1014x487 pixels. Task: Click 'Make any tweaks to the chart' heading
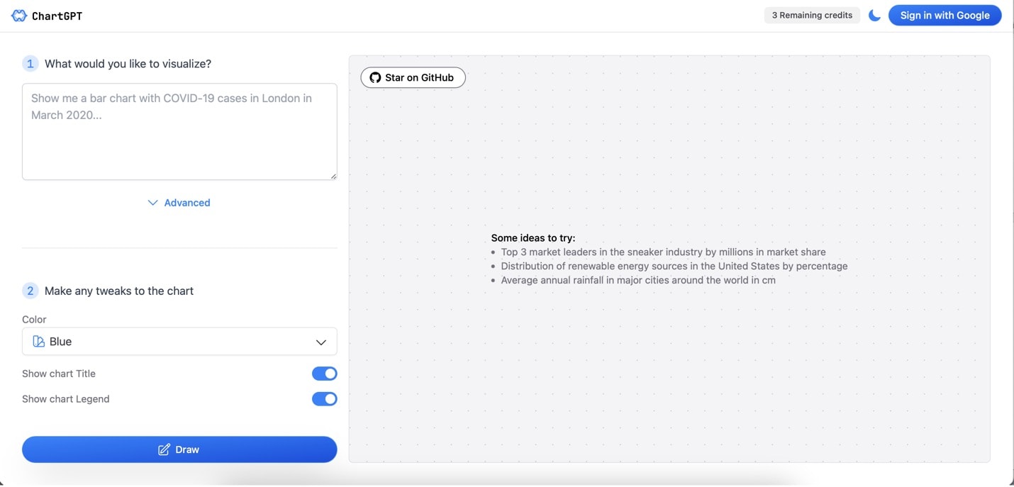[119, 291]
